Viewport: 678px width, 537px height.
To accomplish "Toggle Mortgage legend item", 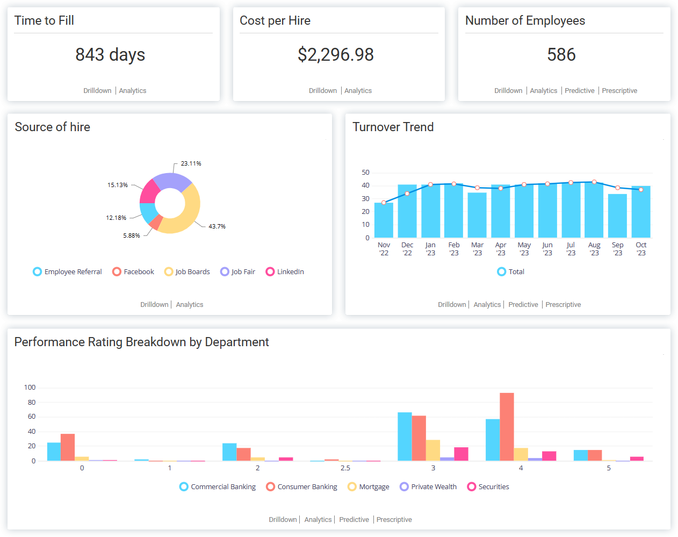I will 369,487.
